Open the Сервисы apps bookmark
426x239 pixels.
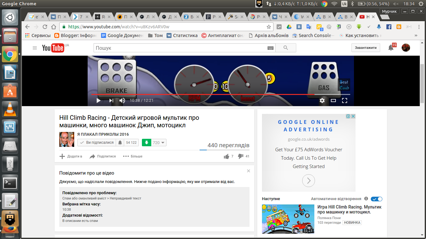pos(37,35)
